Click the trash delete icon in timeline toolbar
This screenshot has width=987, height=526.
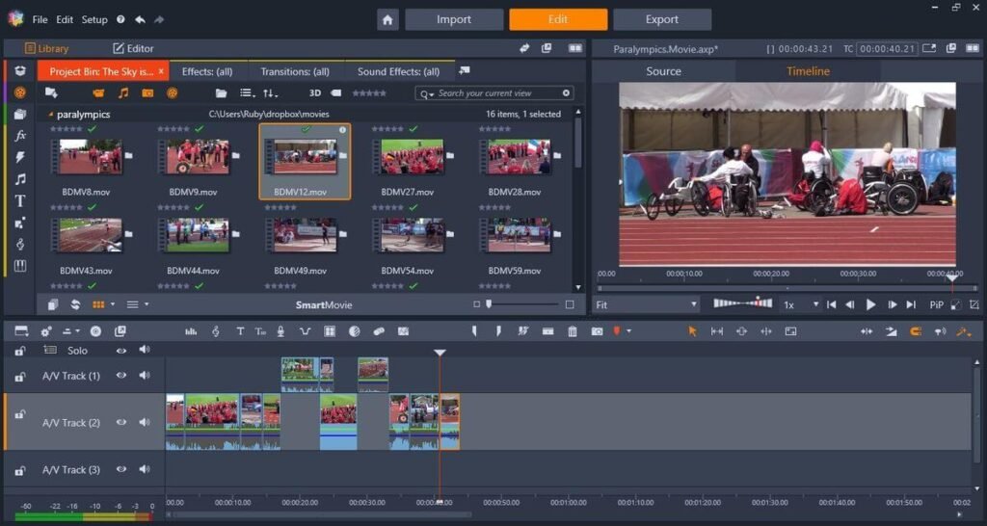point(573,331)
